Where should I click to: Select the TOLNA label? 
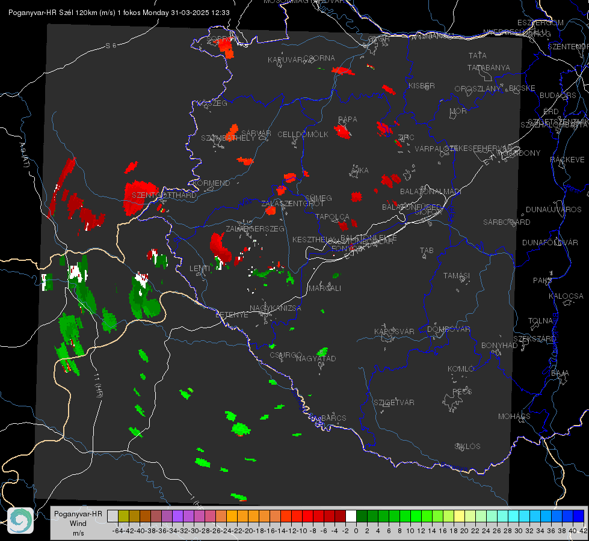[540, 320]
